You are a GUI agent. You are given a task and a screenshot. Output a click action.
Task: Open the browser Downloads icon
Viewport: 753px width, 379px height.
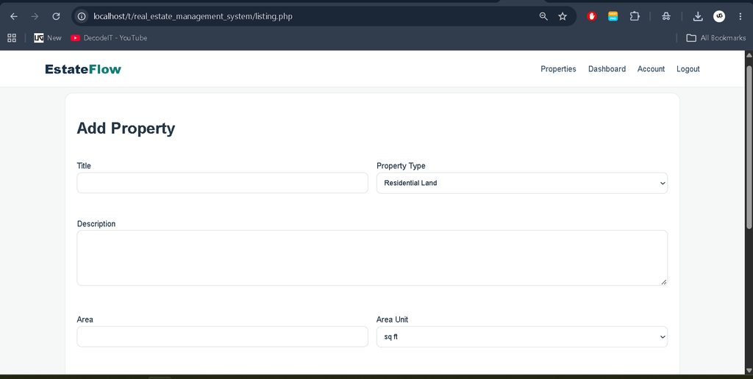point(698,16)
